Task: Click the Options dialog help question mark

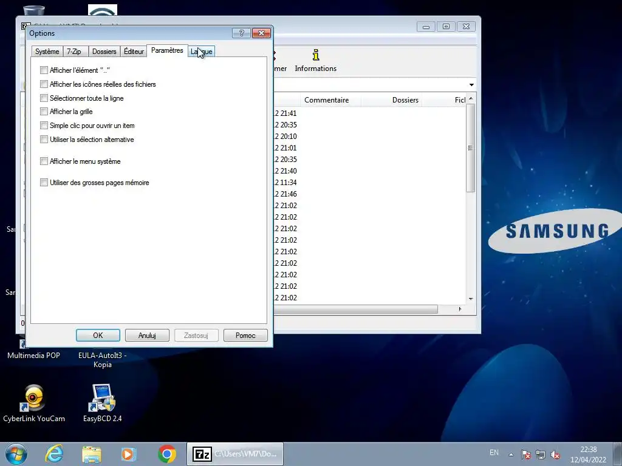Action: click(241, 33)
